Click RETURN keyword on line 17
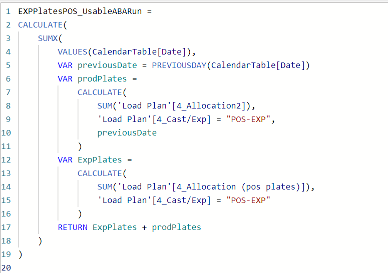This screenshot has width=388, height=273. point(73,227)
